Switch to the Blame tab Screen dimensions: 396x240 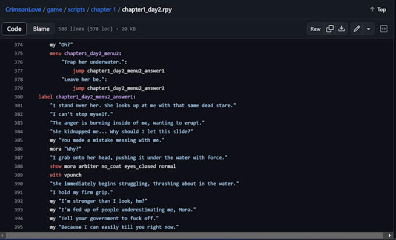(41, 29)
